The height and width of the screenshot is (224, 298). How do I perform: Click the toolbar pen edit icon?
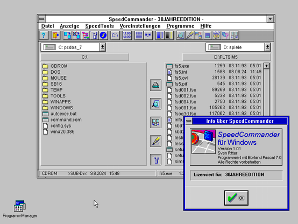point(189,36)
